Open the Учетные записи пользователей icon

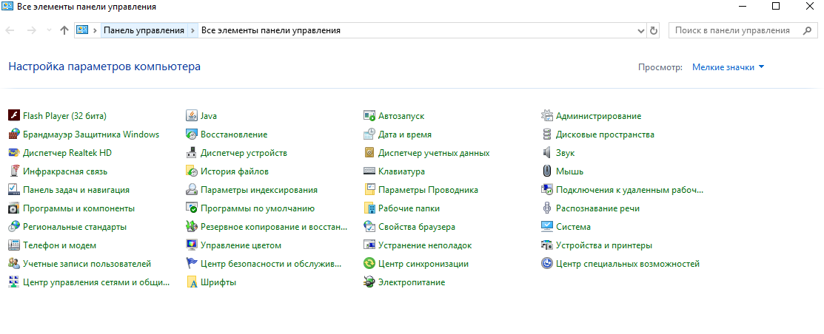coord(14,264)
